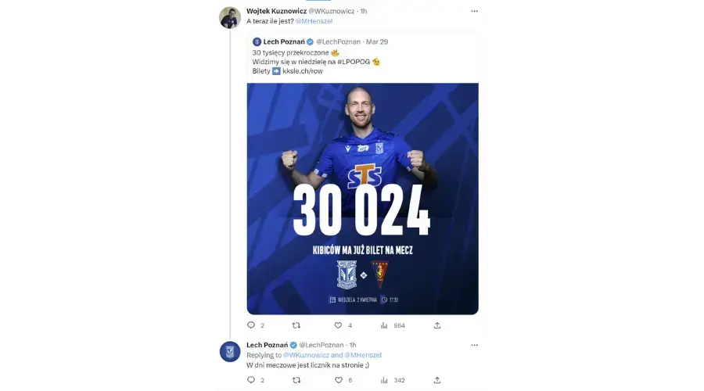The image size is (704, 391).
Task: Like the tweet with 4 likes
Action: pyautogui.click(x=338, y=325)
